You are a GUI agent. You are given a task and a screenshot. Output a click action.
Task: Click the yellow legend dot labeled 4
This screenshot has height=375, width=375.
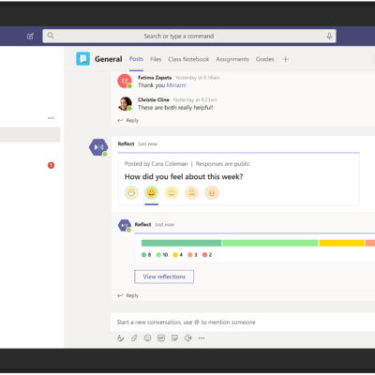point(175,255)
